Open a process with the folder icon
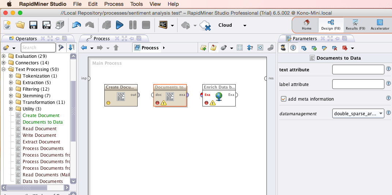 20,25
